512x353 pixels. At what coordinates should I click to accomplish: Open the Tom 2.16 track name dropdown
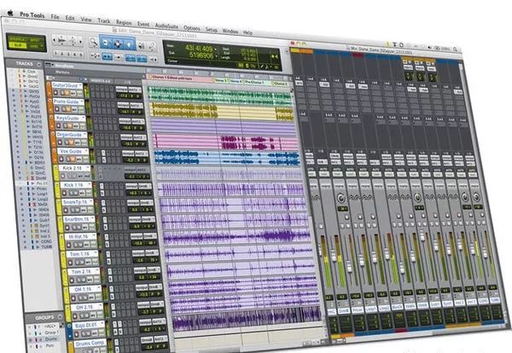(97, 271)
